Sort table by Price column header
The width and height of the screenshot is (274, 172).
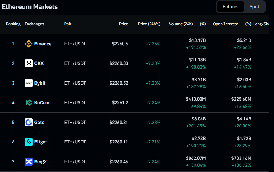[x=124, y=24]
